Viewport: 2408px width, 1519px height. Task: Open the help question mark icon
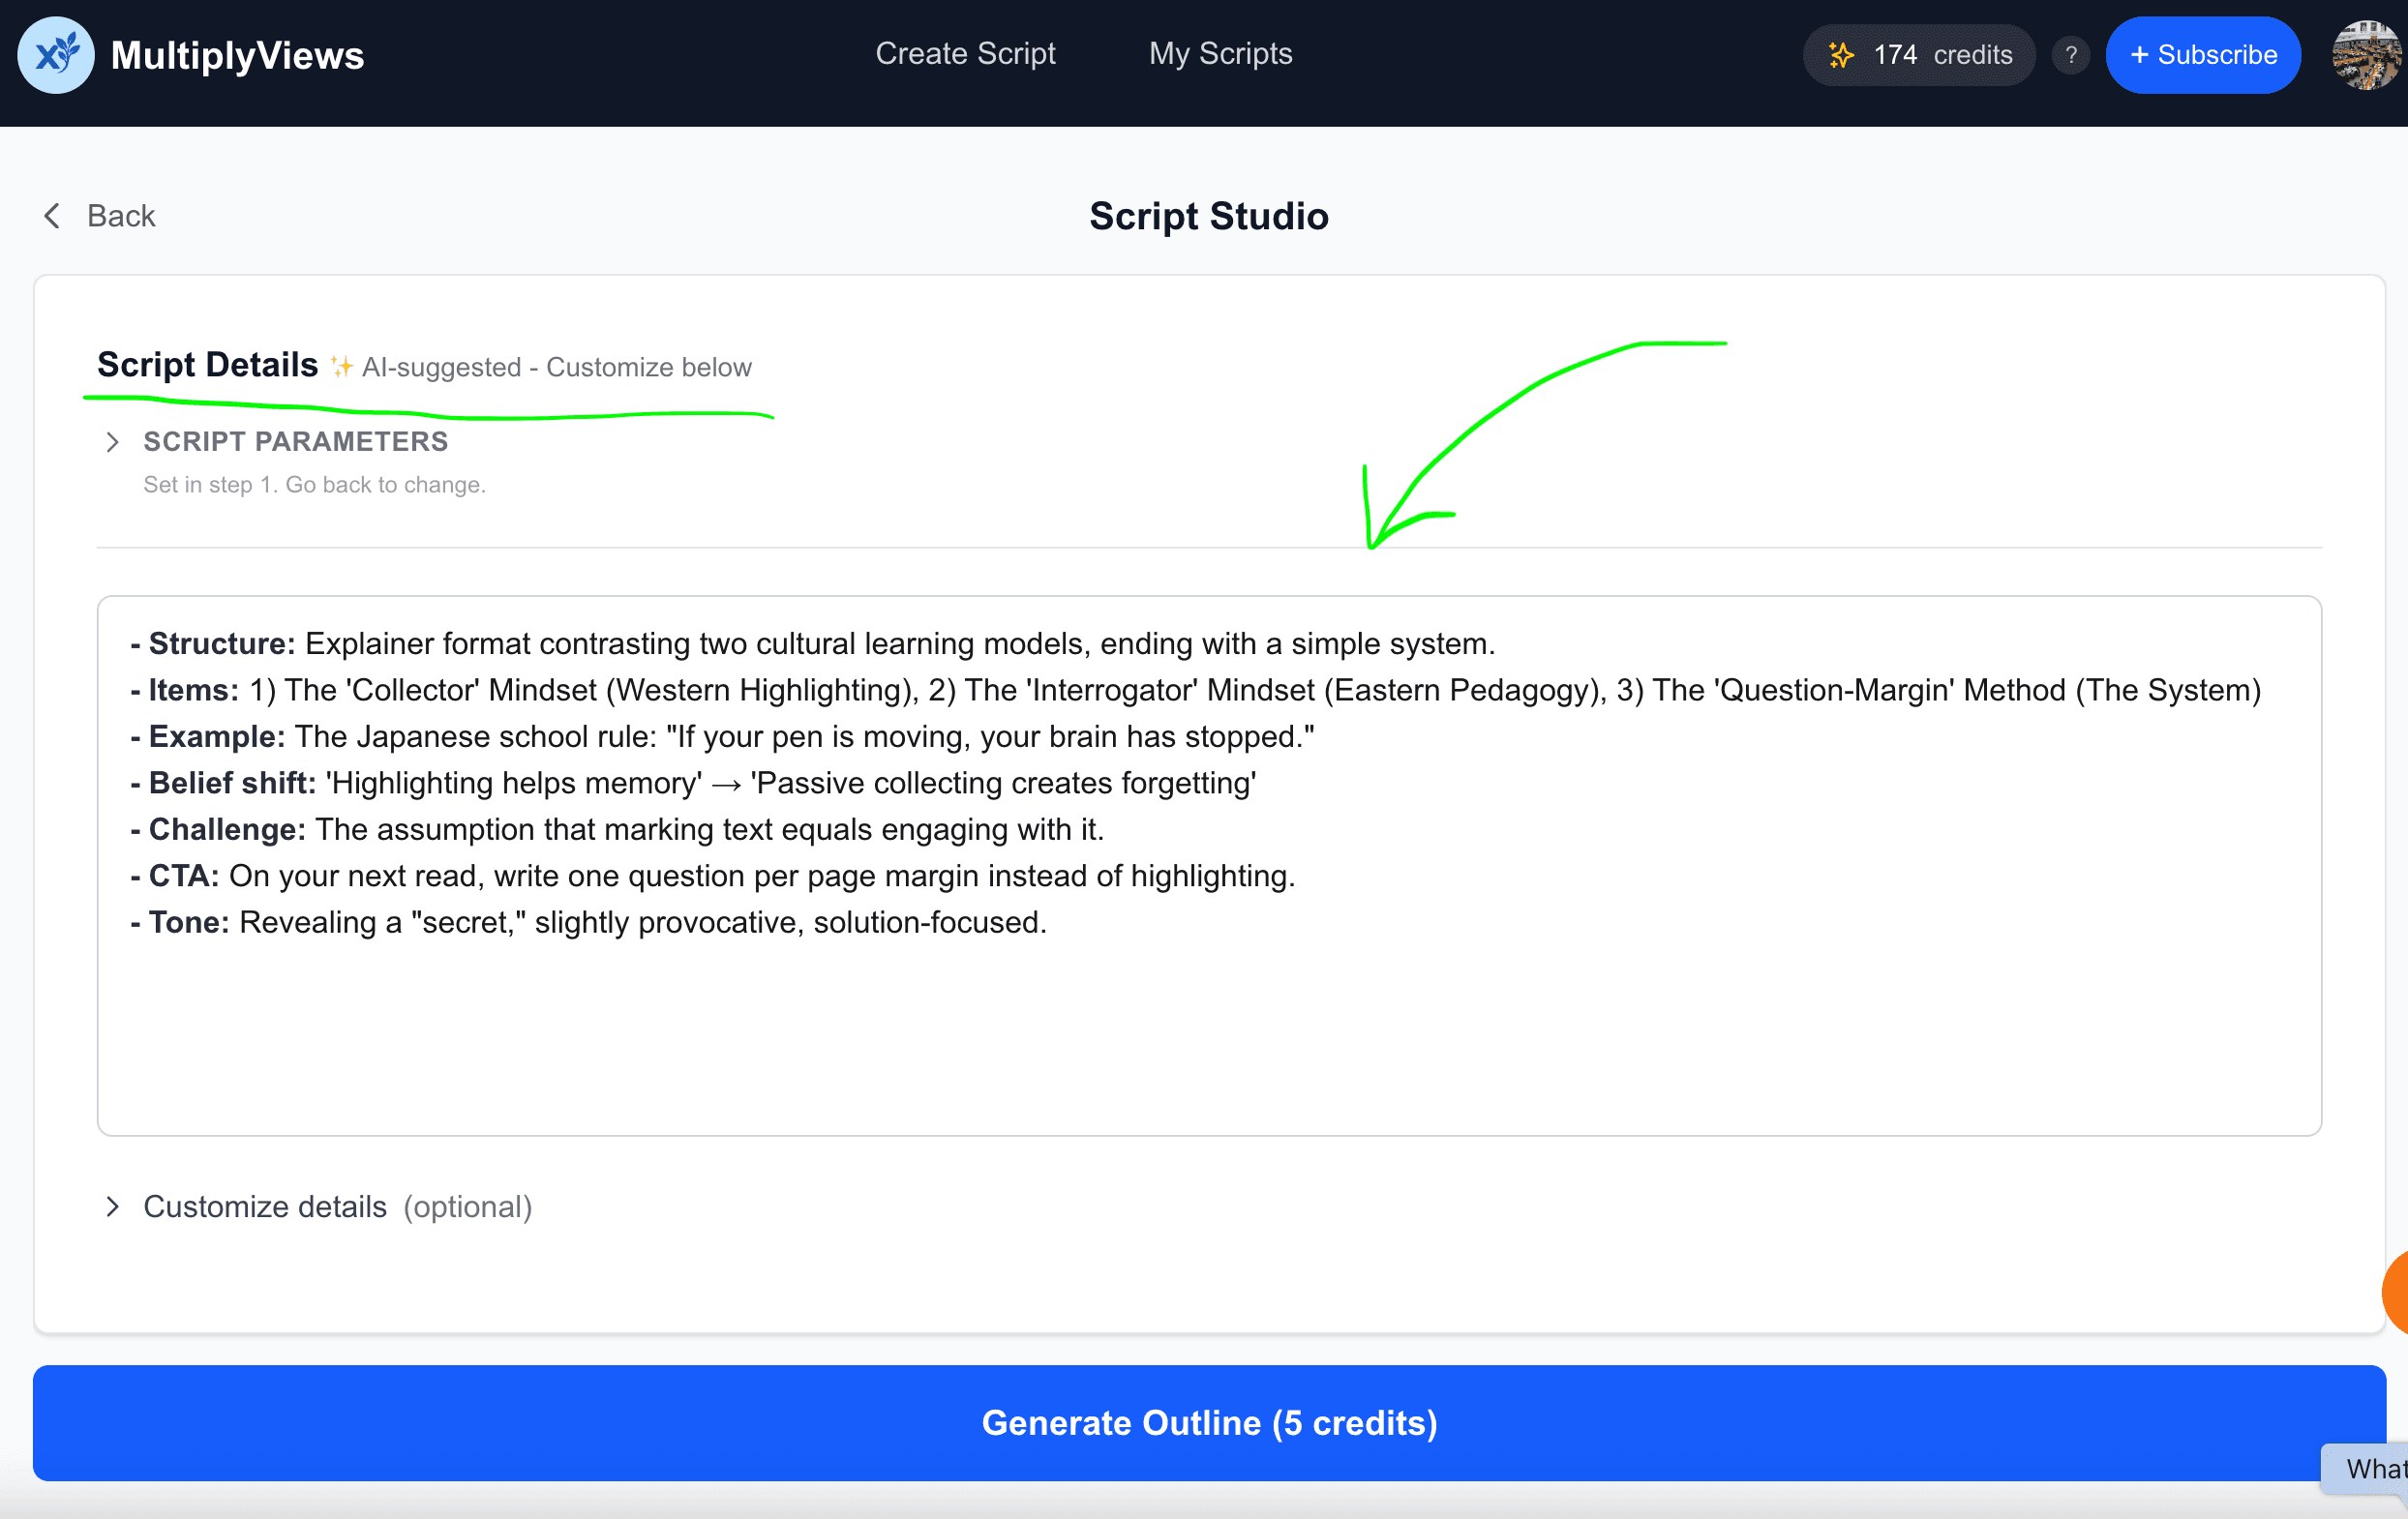tap(2071, 55)
